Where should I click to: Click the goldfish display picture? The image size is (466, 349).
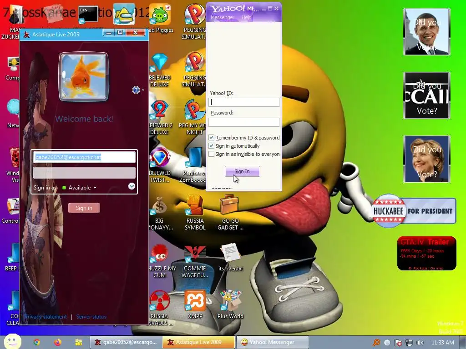tap(84, 77)
